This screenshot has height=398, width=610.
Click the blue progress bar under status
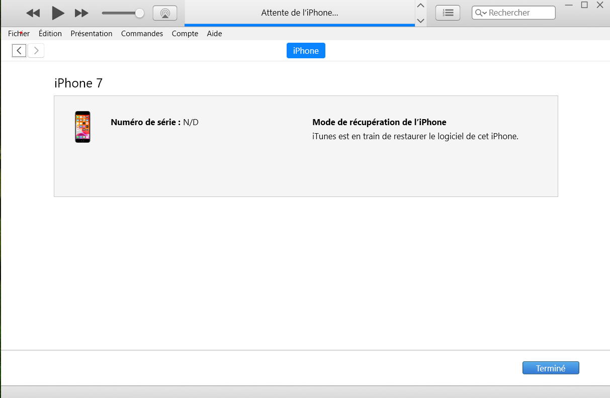click(300, 25)
